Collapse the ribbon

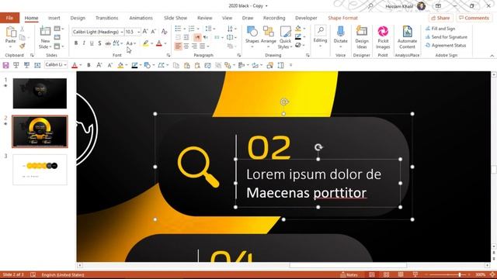click(x=492, y=55)
